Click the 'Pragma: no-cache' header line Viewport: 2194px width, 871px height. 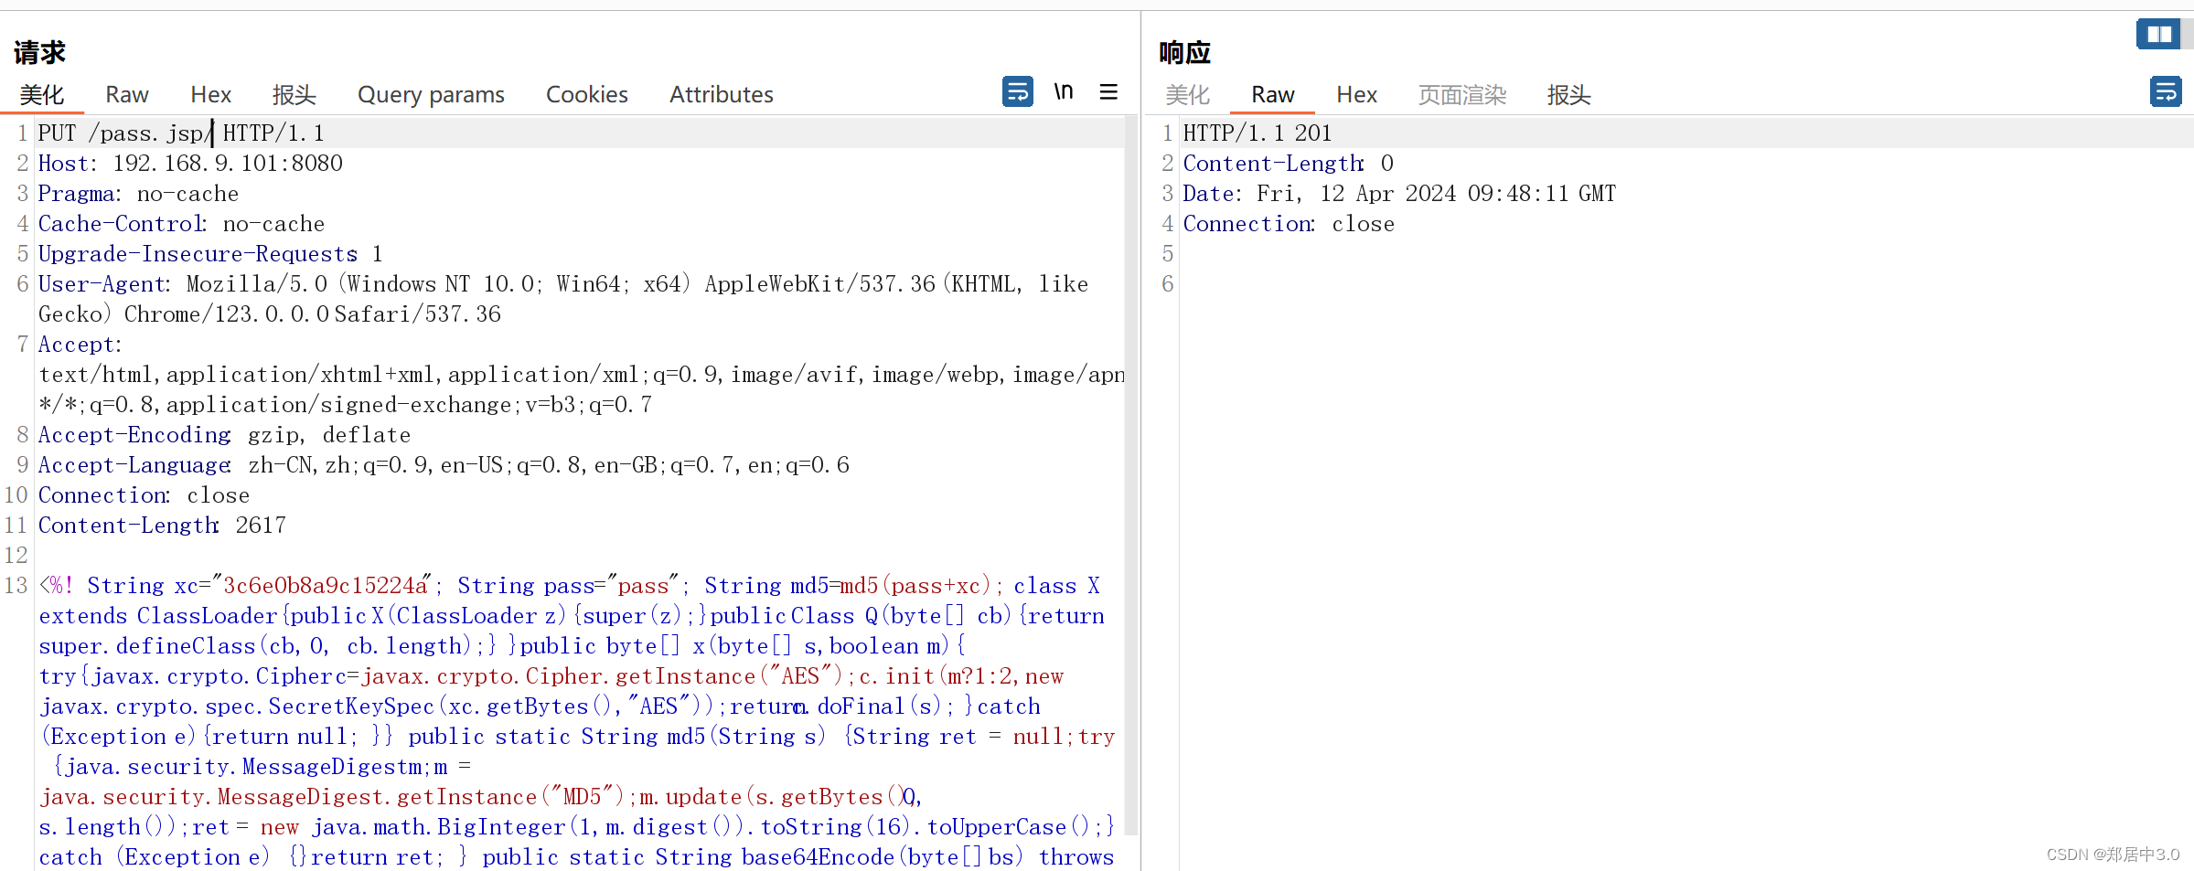(138, 194)
